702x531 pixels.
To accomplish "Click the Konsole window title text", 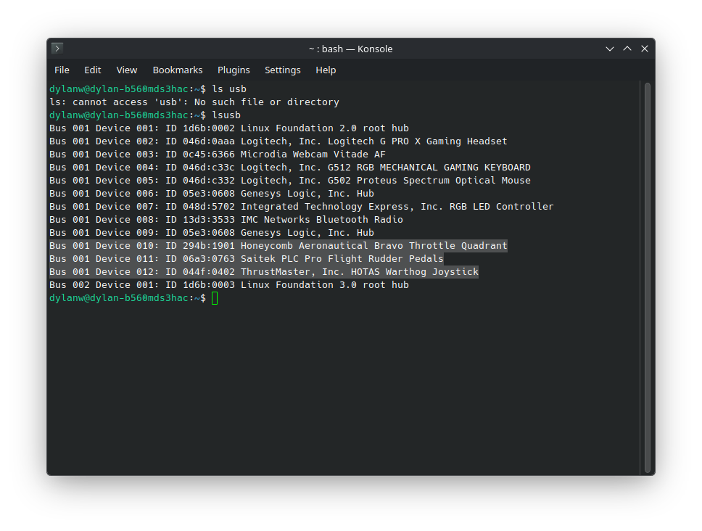I will pos(350,49).
